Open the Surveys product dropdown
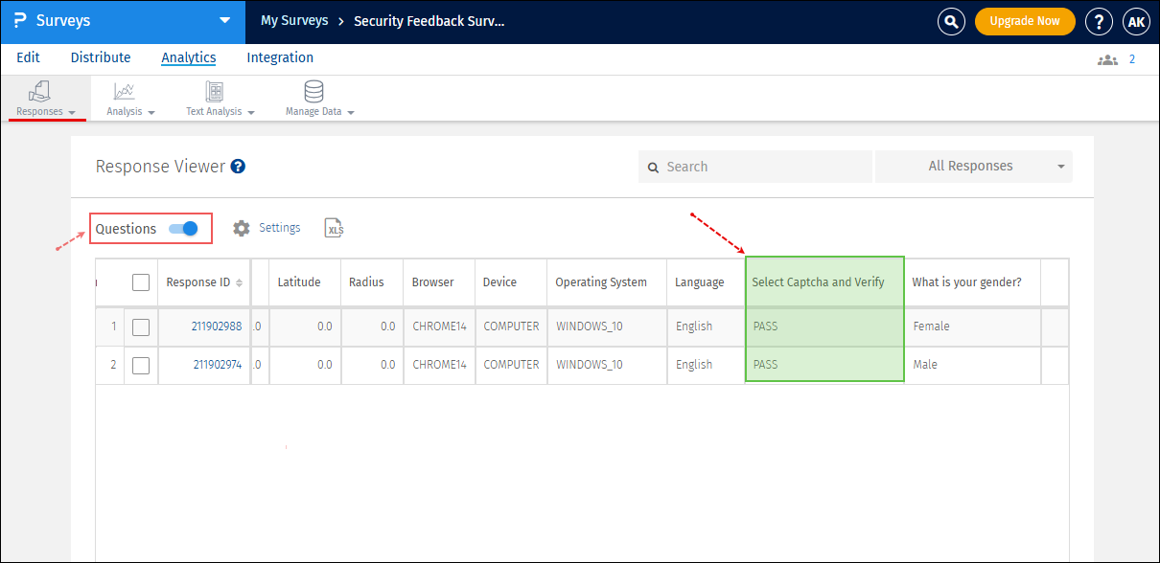Screen dimensions: 1160x563 click(224, 20)
